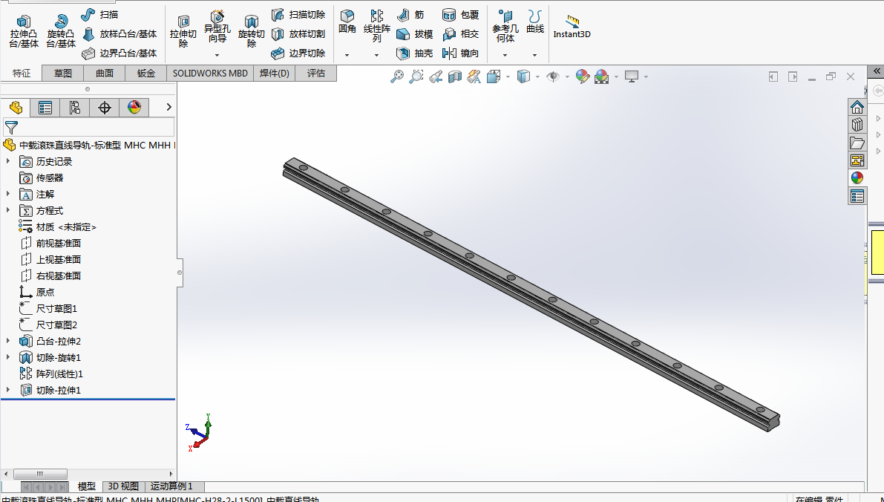The height and width of the screenshot is (502, 884).
Task: Click the feature tree filter field
Action: [x=89, y=128]
